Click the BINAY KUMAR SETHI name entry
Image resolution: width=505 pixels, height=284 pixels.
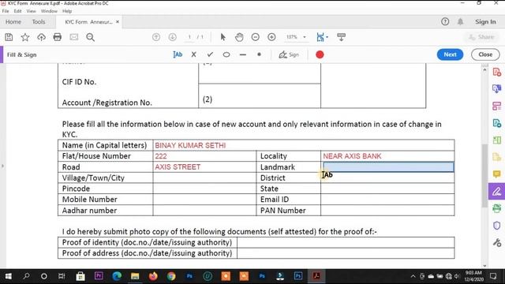pyautogui.click(x=190, y=145)
